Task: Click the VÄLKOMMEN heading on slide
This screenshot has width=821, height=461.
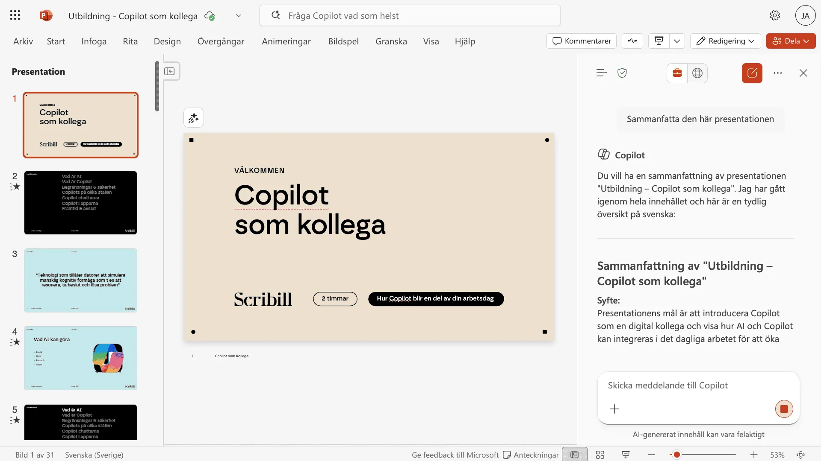Action: (x=259, y=170)
